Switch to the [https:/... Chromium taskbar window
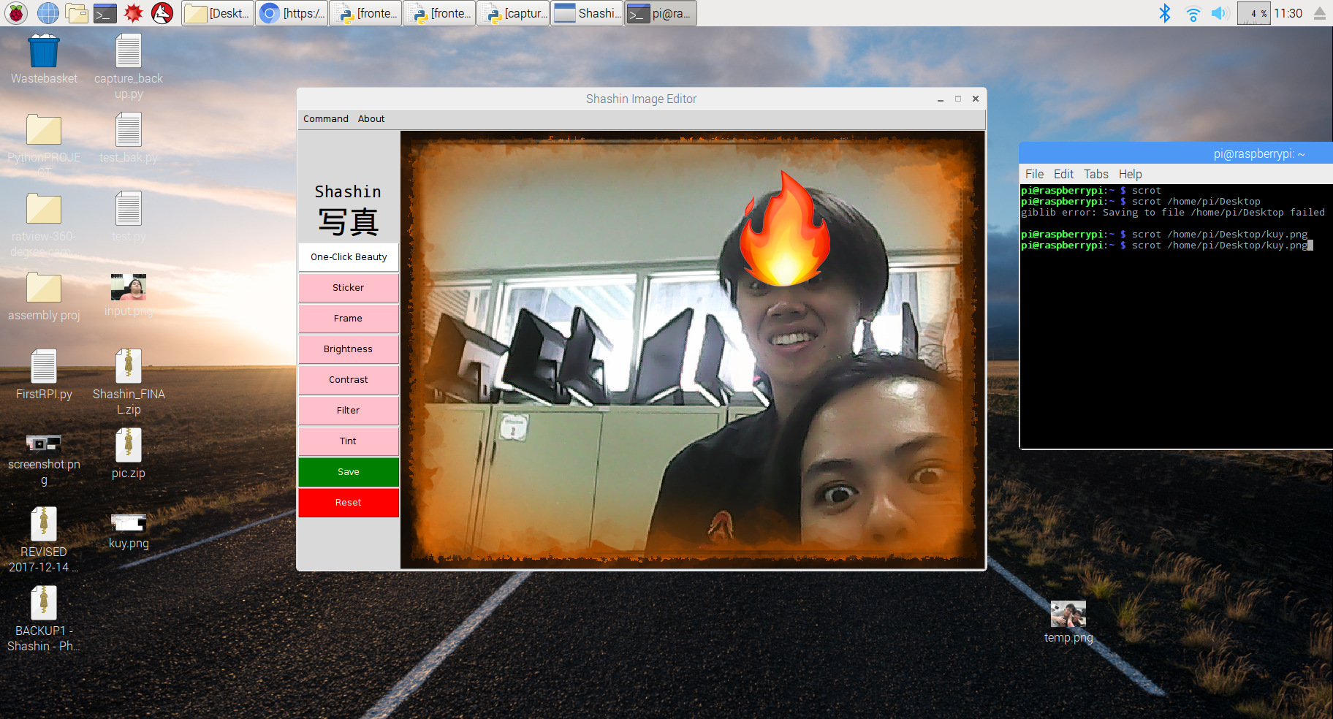1333x719 pixels. (x=292, y=13)
